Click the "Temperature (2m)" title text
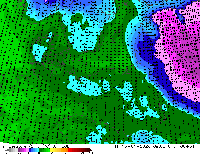 [x=20, y=146]
